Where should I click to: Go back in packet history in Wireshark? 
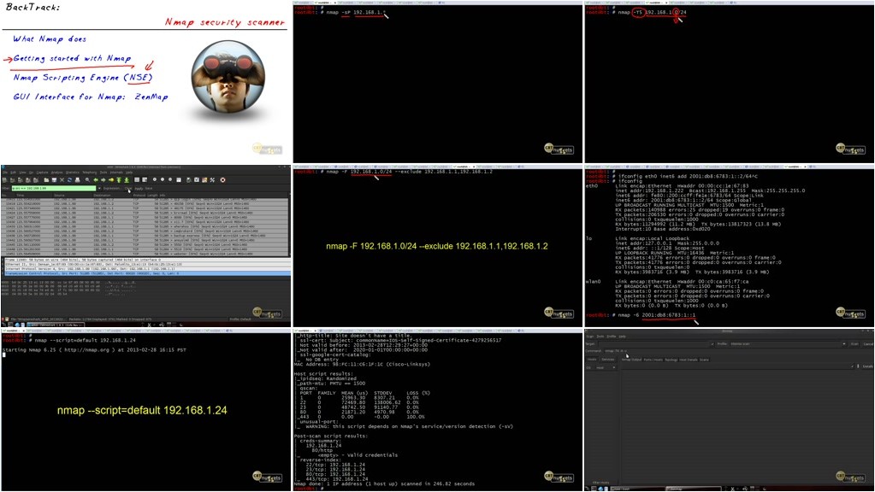point(96,180)
